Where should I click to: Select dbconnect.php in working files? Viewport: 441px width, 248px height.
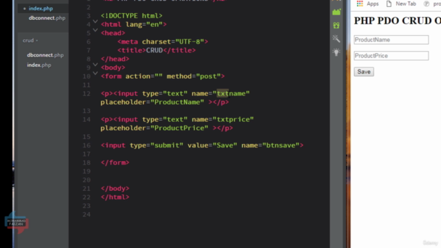point(47,18)
